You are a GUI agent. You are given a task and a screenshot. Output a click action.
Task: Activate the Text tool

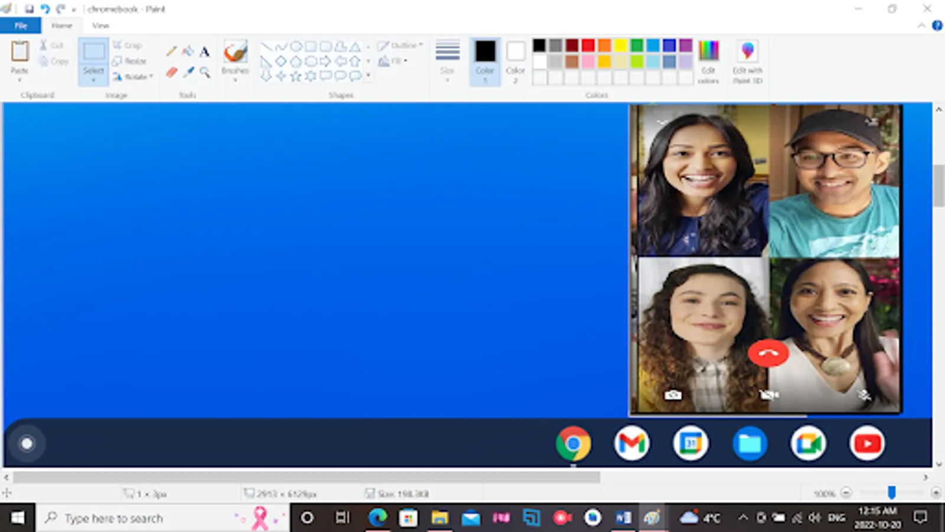[x=204, y=52]
